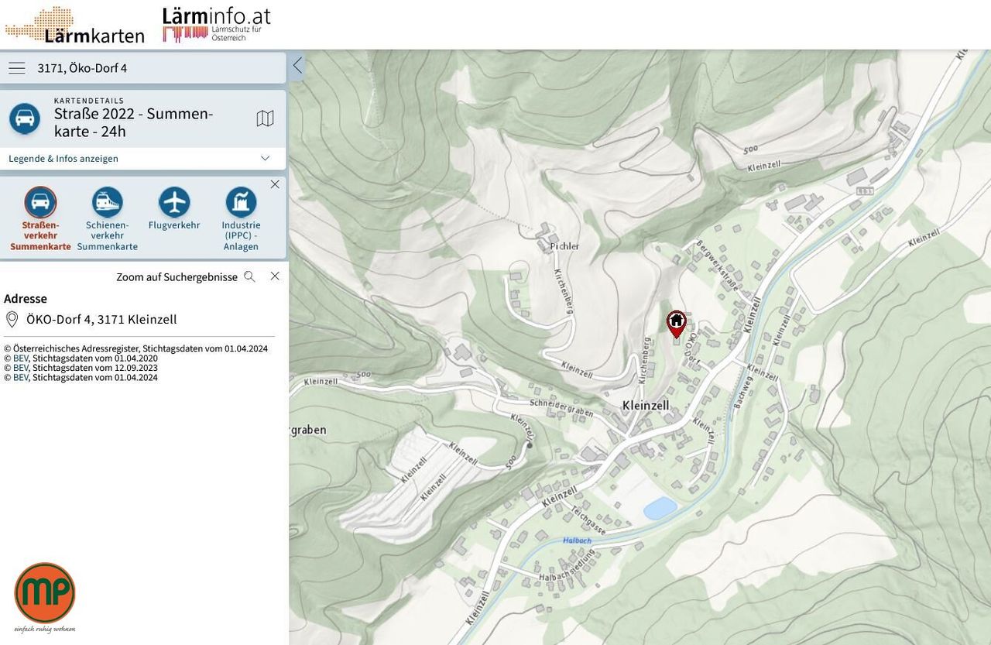991x645 pixels.
Task: Collapse the side panel with left chevron
Action: (x=297, y=66)
